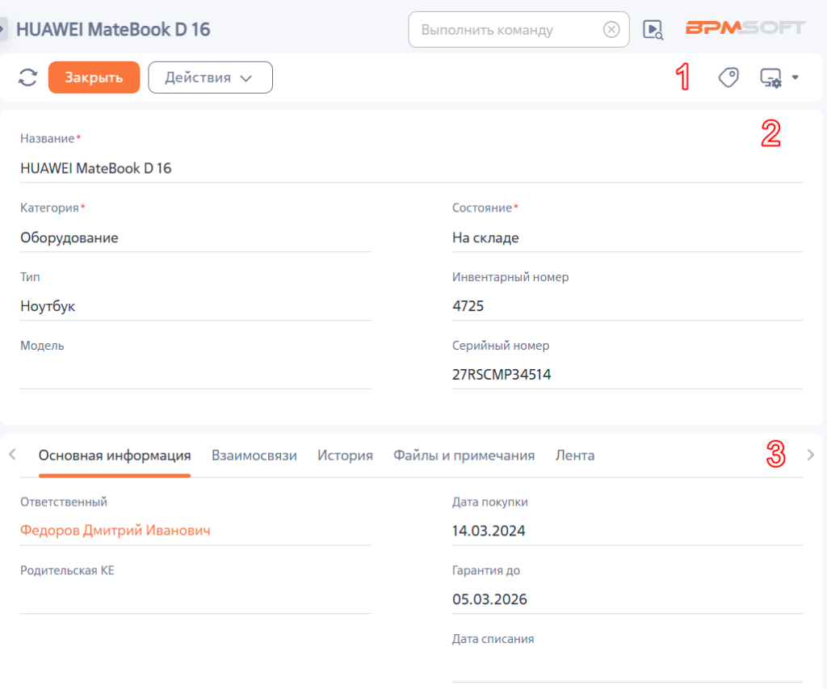The width and height of the screenshot is (827, 689).
Task: Clear the command line field
Action: [611, 30]
